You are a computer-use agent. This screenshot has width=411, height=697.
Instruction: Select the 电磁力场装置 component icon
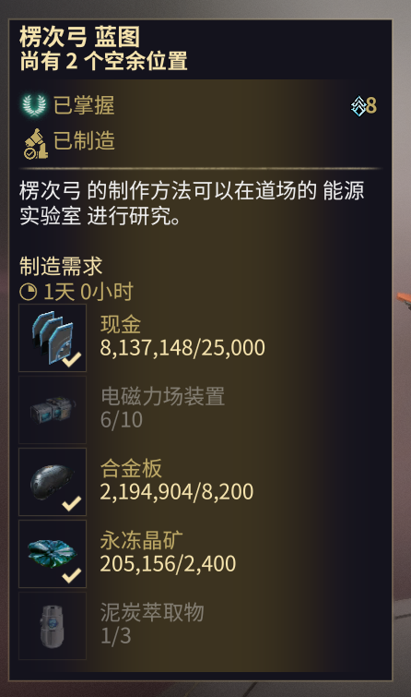click(x=53, y=410)
